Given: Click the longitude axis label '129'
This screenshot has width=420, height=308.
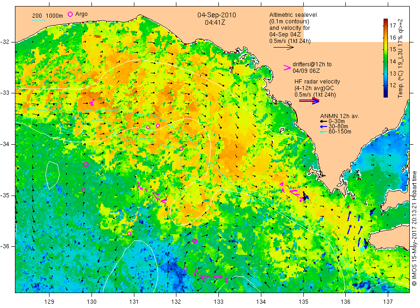Looking at the screenshot, I should (x=49, y=301).
